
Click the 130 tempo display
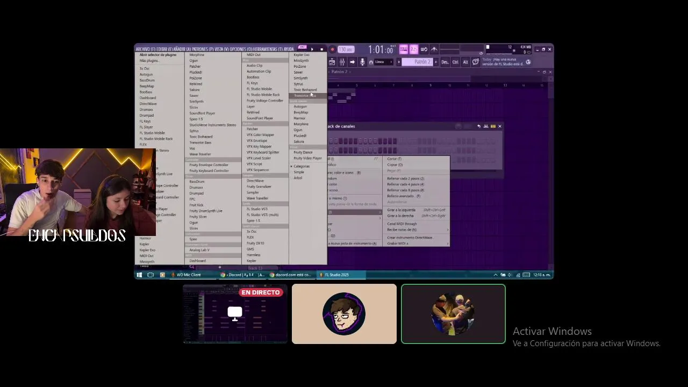coord(346,49)
